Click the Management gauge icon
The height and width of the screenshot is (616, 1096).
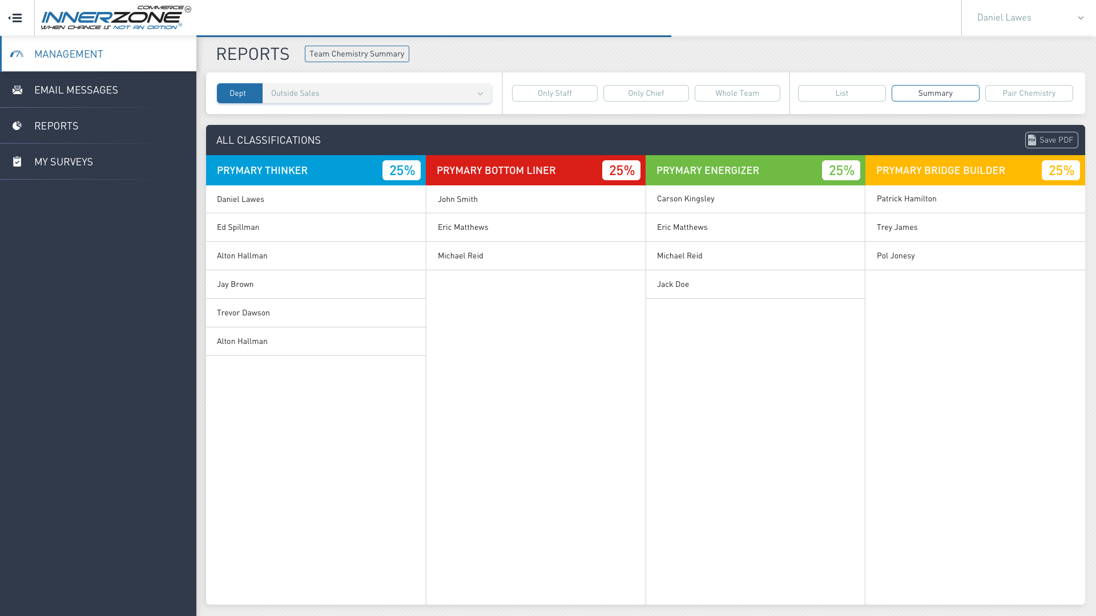pyautogui.click(x=17, y=54)
